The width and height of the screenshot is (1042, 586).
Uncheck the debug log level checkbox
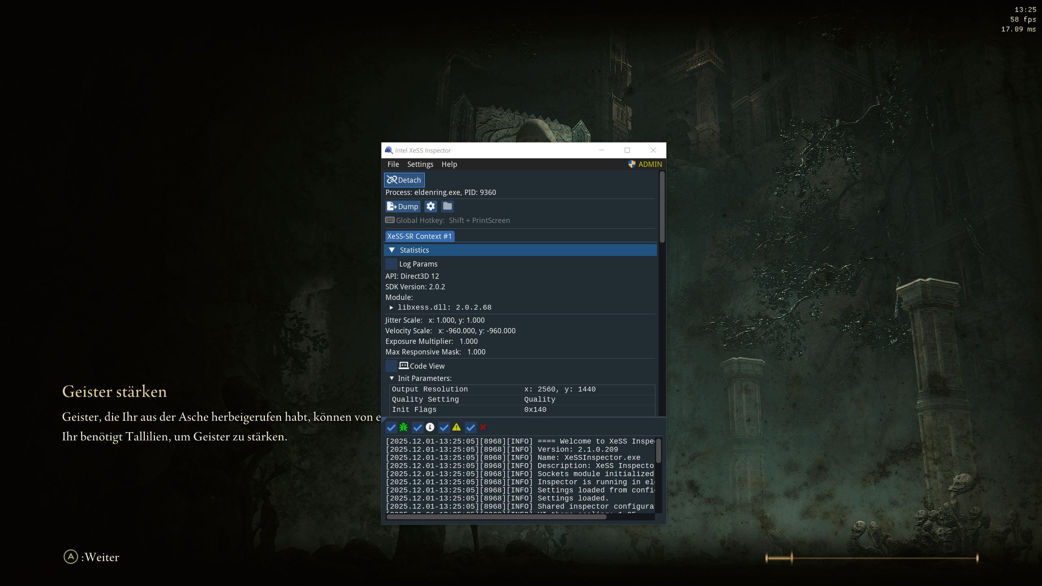(391, 427)
